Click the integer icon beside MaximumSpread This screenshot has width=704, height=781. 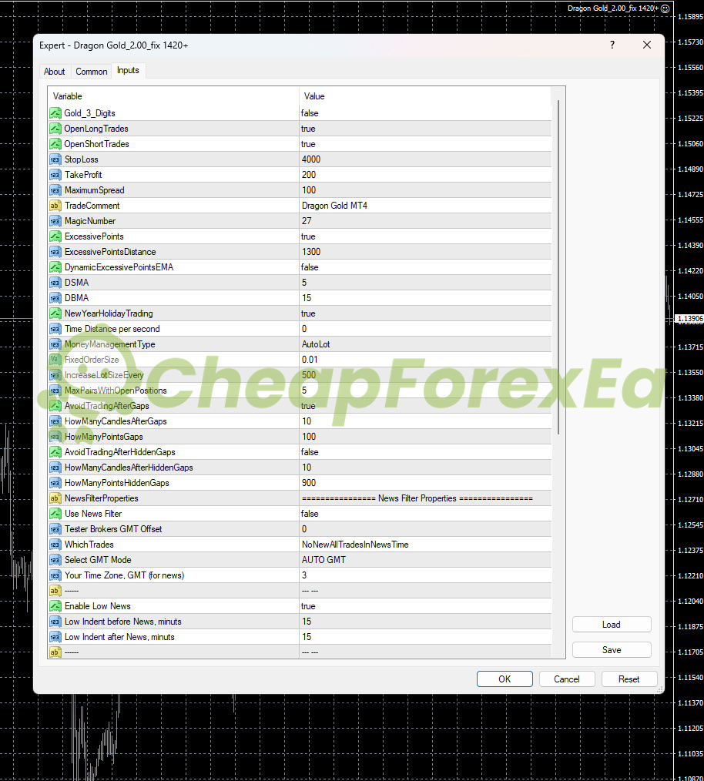(55, 190)
